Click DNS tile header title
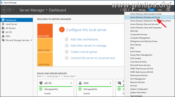The width and height of the screenshot is (175, 97). (86, 83)
